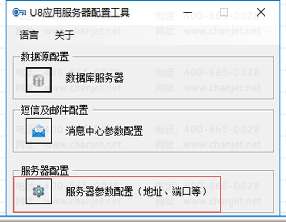
Task: Close the U8应用服务器配置工具 window
Action: pyautogui.click(x=261, y=12)
